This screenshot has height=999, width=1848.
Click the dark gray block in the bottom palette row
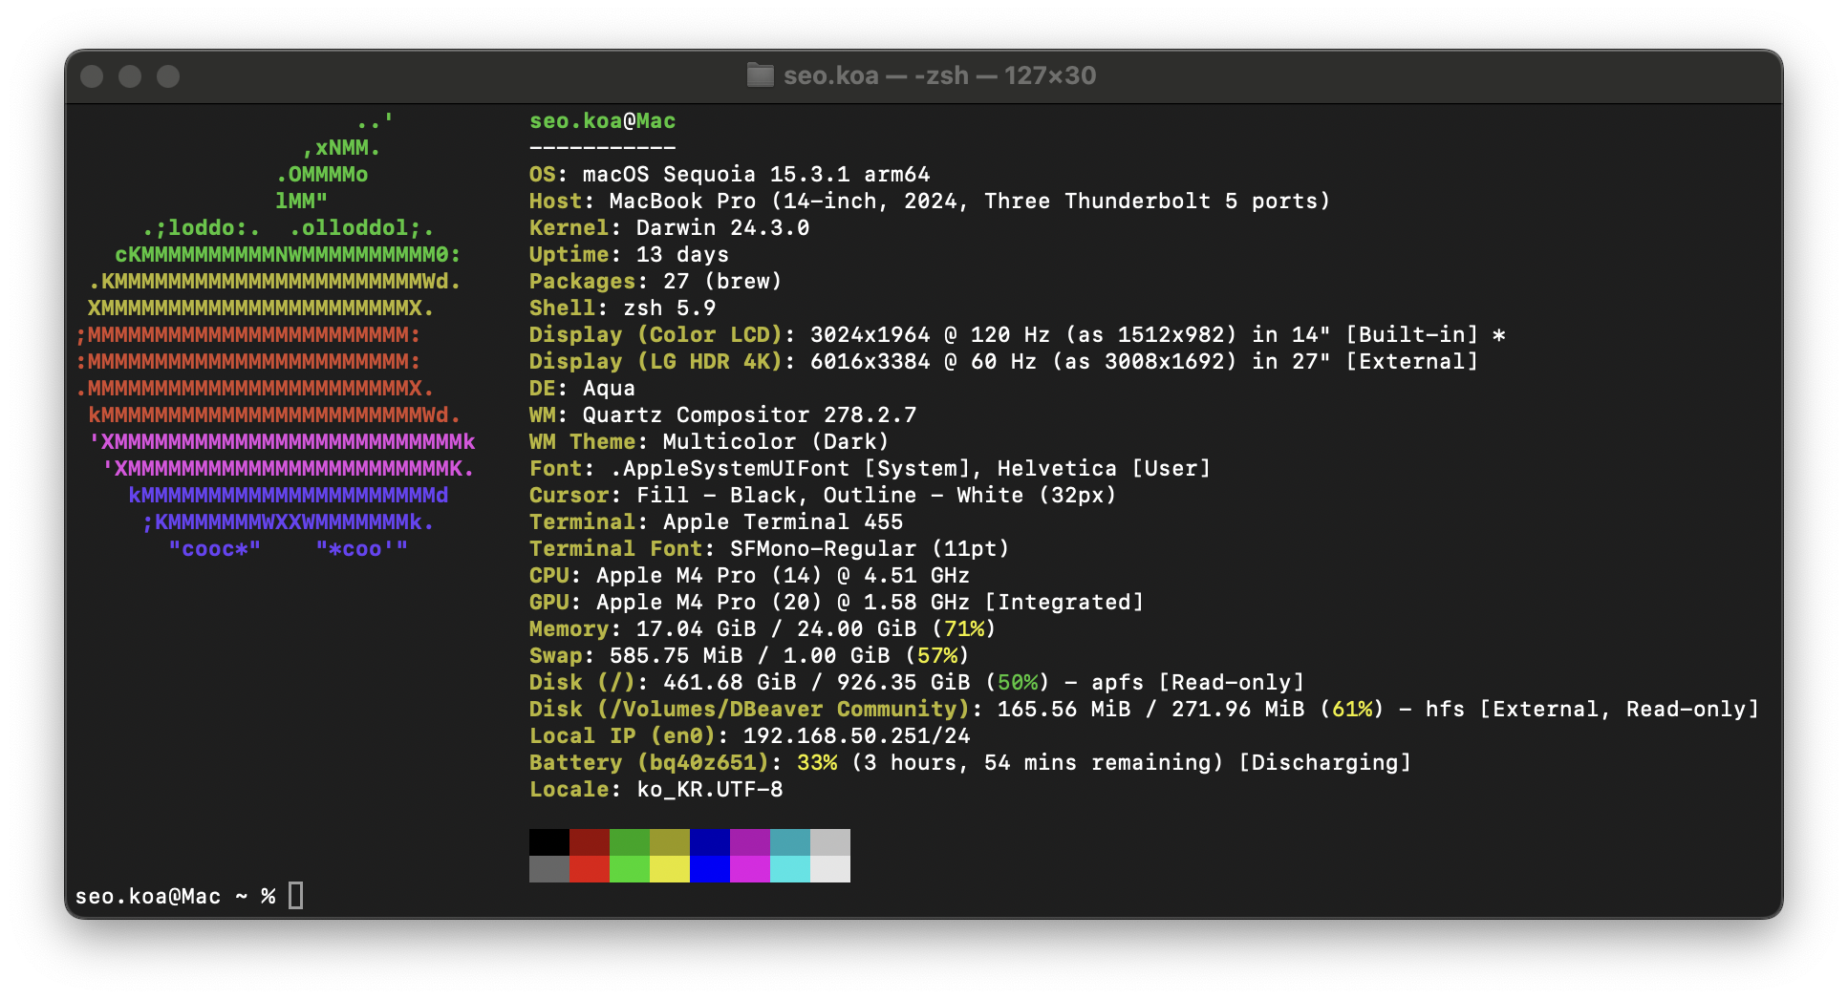point(549,869)
